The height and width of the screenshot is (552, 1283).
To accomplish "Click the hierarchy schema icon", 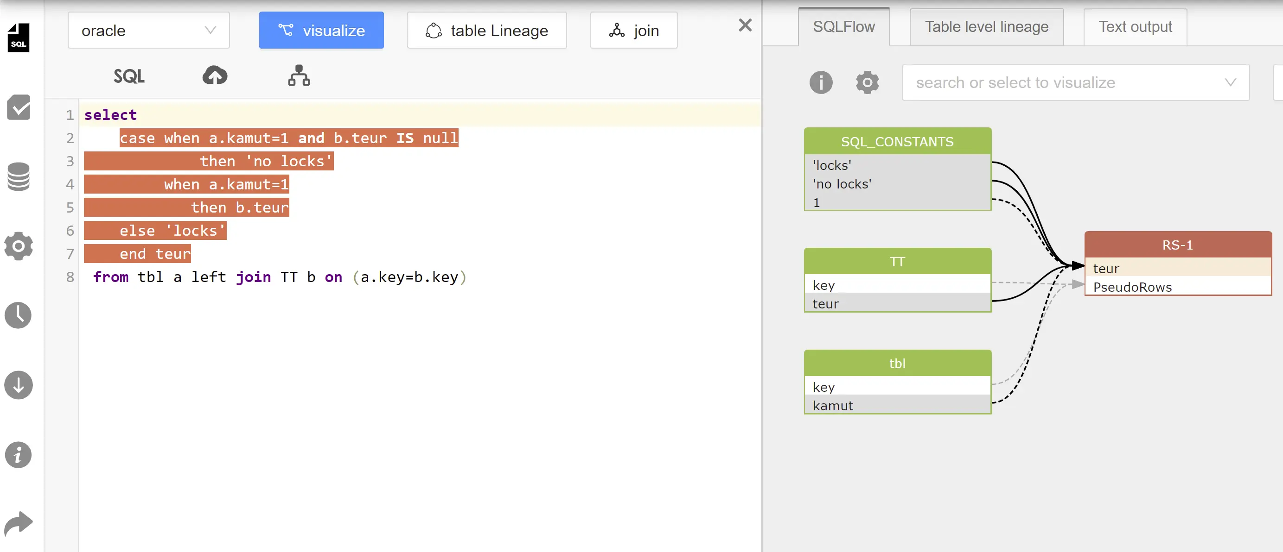I will point(299,75).
